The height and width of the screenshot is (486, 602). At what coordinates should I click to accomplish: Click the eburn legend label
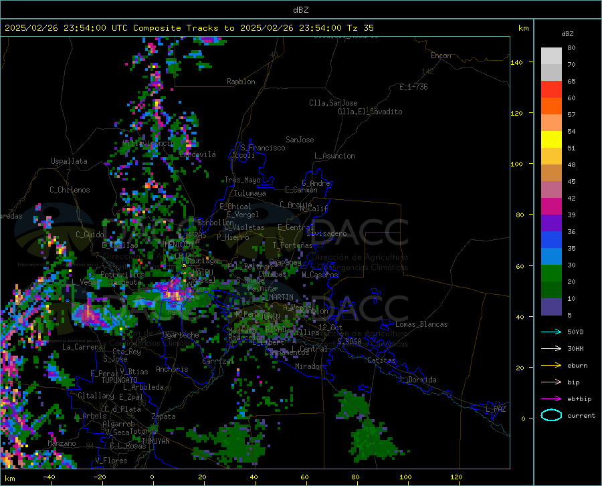click(577, 366)
